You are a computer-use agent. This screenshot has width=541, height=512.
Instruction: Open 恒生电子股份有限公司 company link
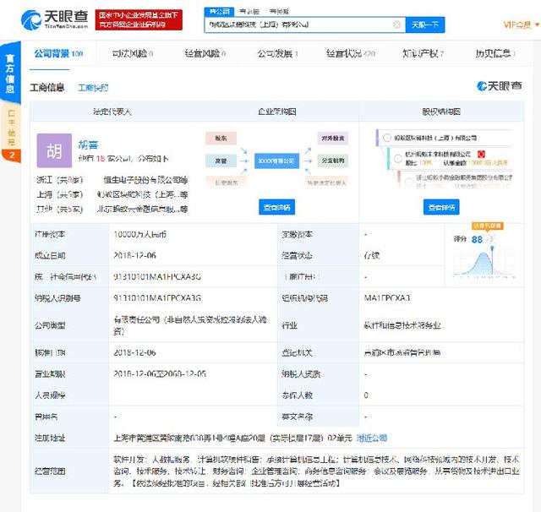click(x=145, y=180)
